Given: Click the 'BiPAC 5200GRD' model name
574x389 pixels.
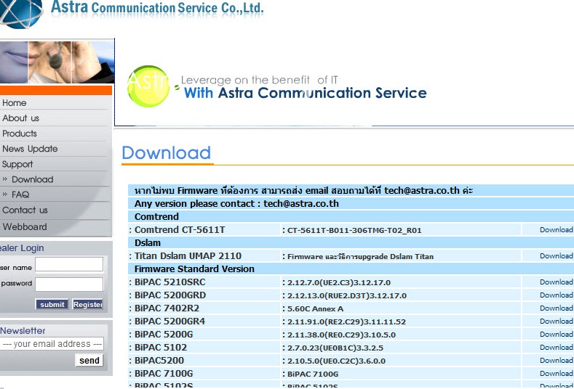Looking at the screenshot, I should [x=170, y=295].
